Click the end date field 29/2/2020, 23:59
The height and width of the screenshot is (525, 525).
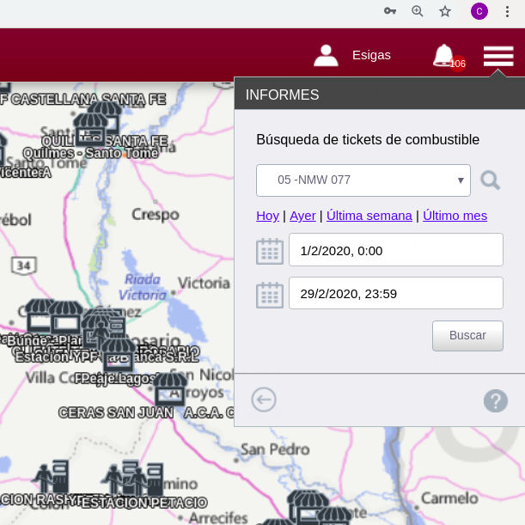[x=395, y=293]
